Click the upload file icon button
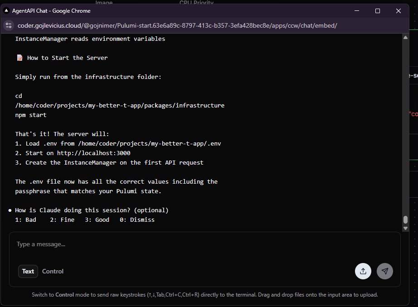Screen dimensions: 418x307 [363, 271]
